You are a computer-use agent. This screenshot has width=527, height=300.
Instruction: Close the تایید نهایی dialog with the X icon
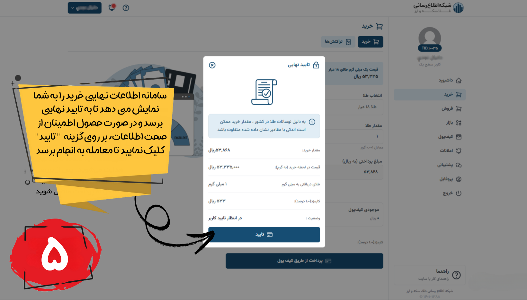(212, 65)
